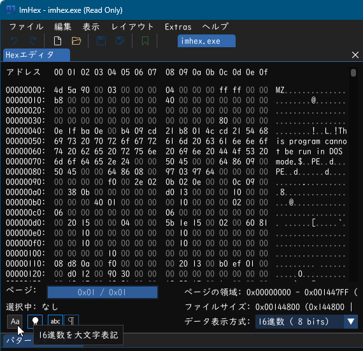Click byte b8 at address 00000010
Image resolution: width=363 pixels, height=351 pixels.
tap(59, 100)
